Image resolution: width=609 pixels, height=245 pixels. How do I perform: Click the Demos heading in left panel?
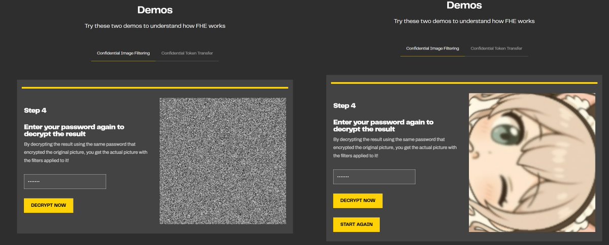click(155, 10)
